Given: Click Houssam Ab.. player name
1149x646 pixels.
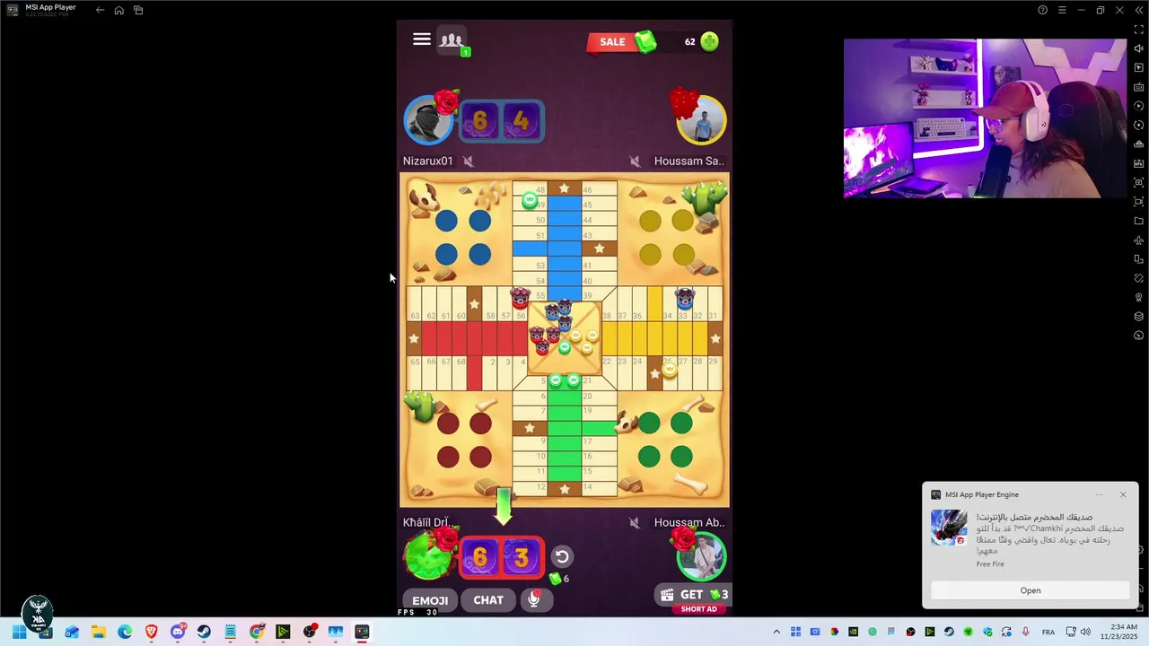Looking at the screenshot, I should pos(689,523).
